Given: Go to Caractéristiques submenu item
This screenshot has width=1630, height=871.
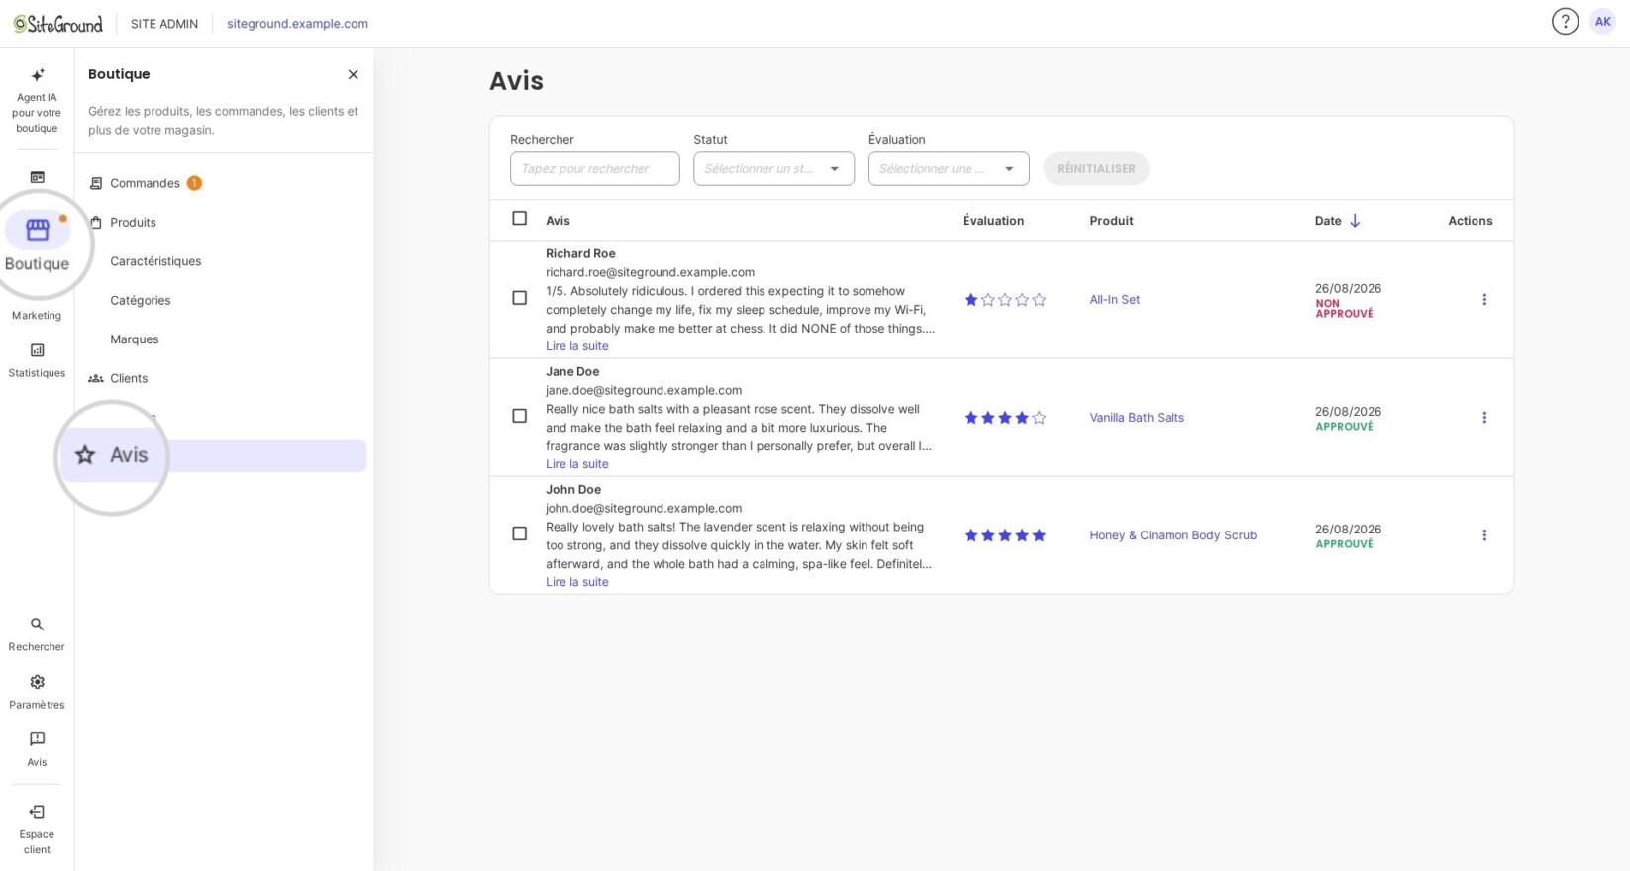Looking at the screenshot, I should coord(155,261).
